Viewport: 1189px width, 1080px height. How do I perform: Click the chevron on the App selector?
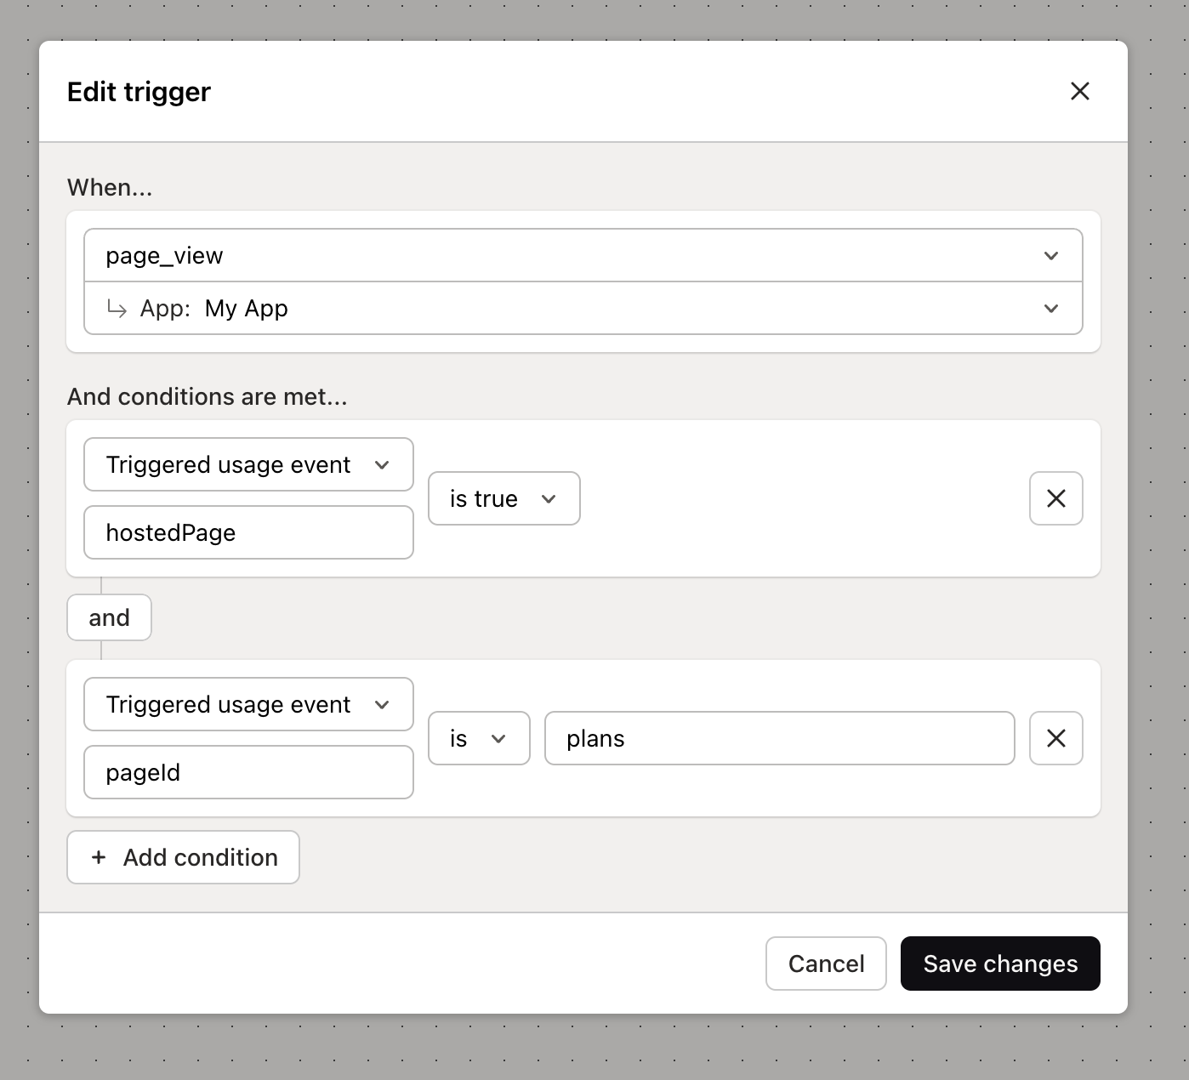pyautogui.click(x=1050, y=309)
